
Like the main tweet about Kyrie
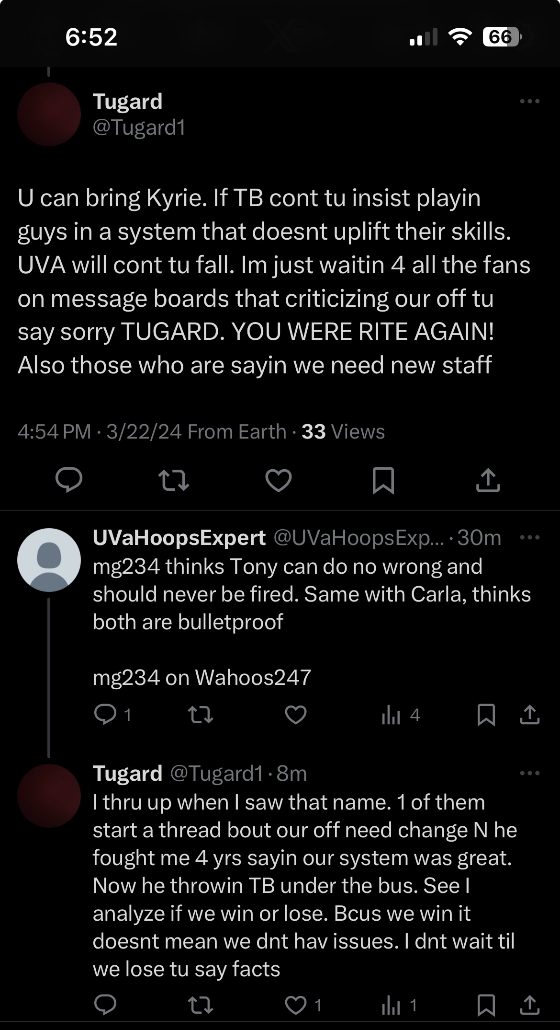pyautogui.click(x=279, y=480)
